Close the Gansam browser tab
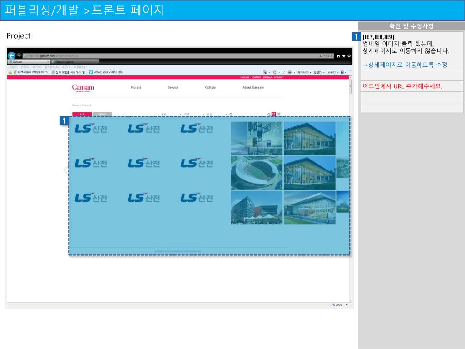Viewport: 465px width, 349px height. point(48,62)
